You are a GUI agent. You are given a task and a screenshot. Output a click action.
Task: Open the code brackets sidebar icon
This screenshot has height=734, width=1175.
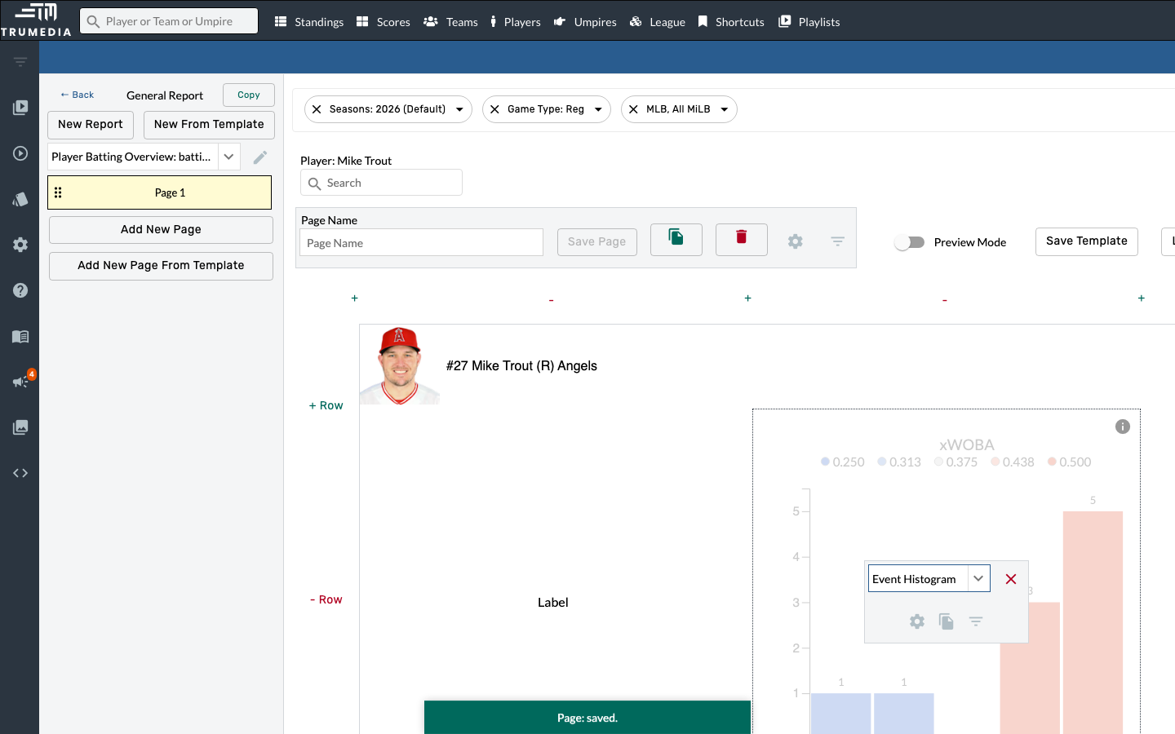(x=20, y=473)
